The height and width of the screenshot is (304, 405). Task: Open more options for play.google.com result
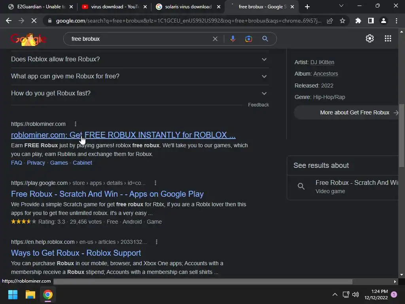tap(155, 183)
